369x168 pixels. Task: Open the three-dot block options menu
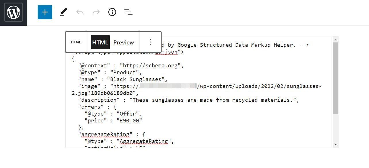pos(150,42)
